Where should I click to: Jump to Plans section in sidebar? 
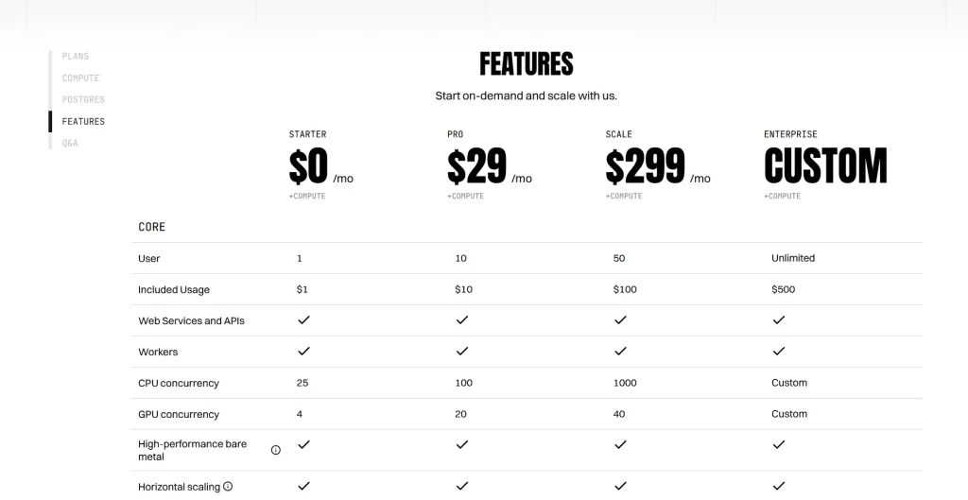(76, 56)
